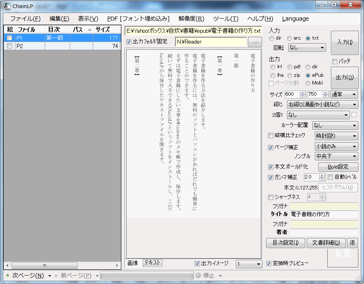364x284 pixels.
Task: Open the output folder browse (...) button
Action: [x=254, y=42]
